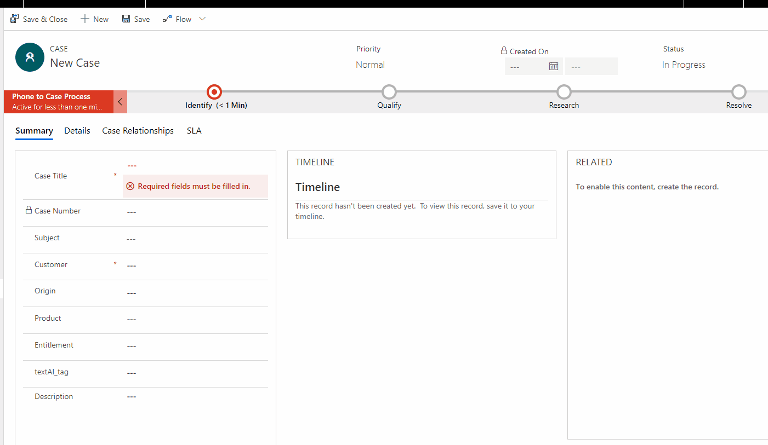Screen dimensions: 768x445
Task: Open the Origin field dropdown
Action: click(195, 293)
